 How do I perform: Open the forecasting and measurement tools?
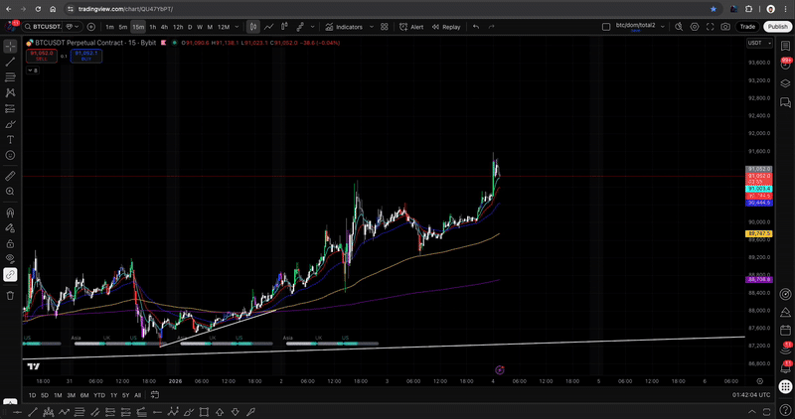(x=10, y=109)
